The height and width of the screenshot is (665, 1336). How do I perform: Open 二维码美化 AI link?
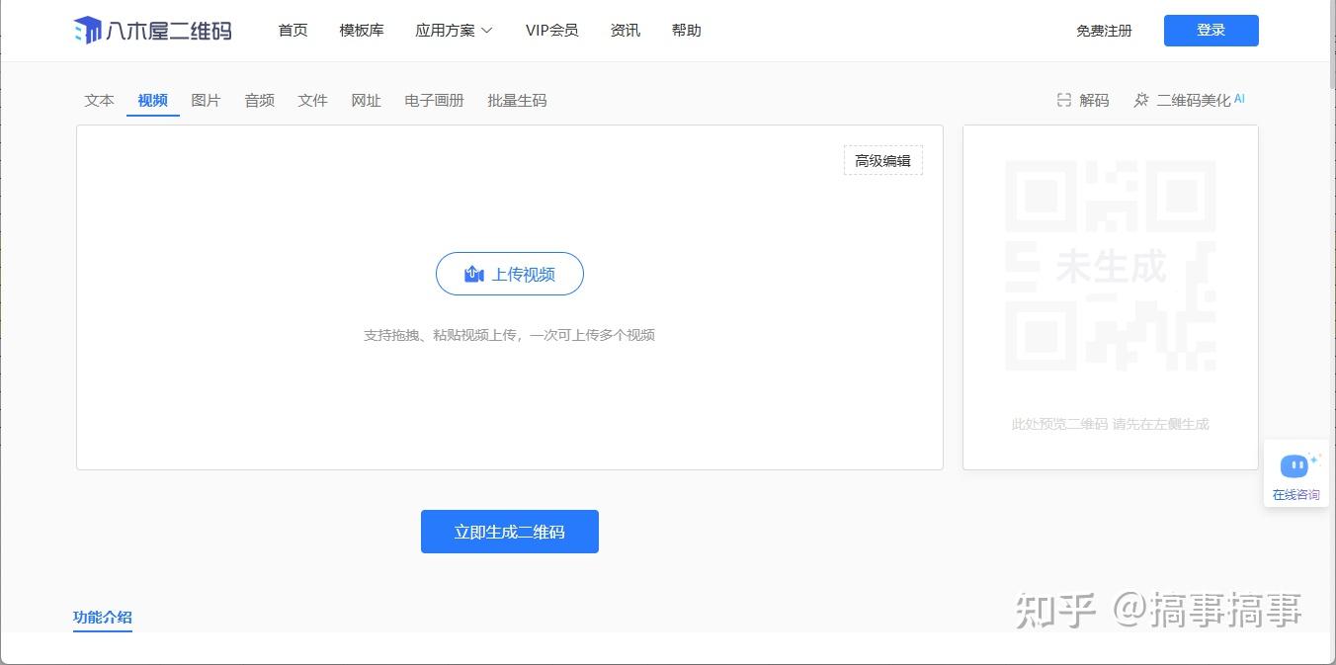coord(1201,100)
